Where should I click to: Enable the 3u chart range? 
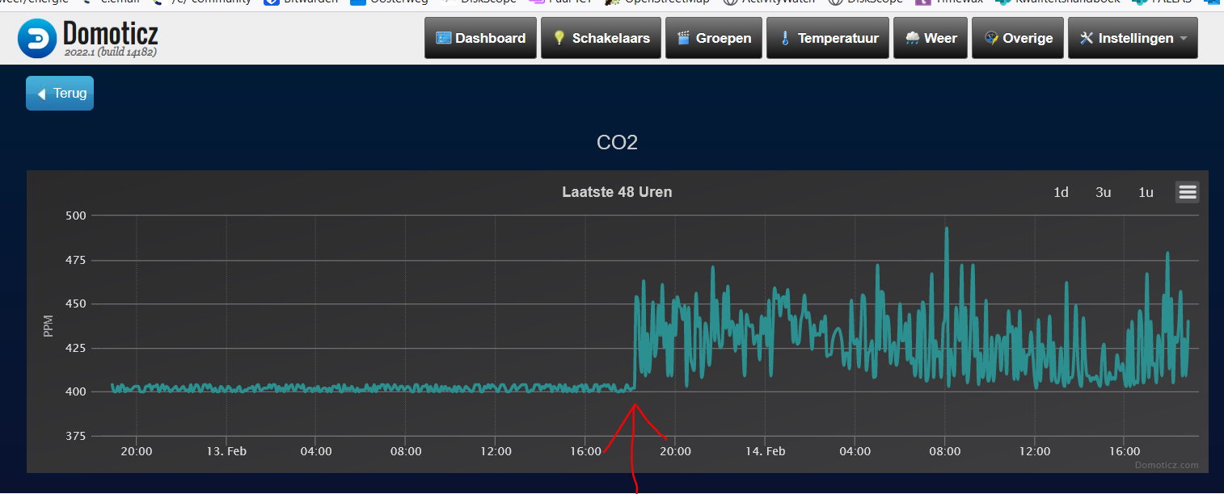coord(1103,192)
